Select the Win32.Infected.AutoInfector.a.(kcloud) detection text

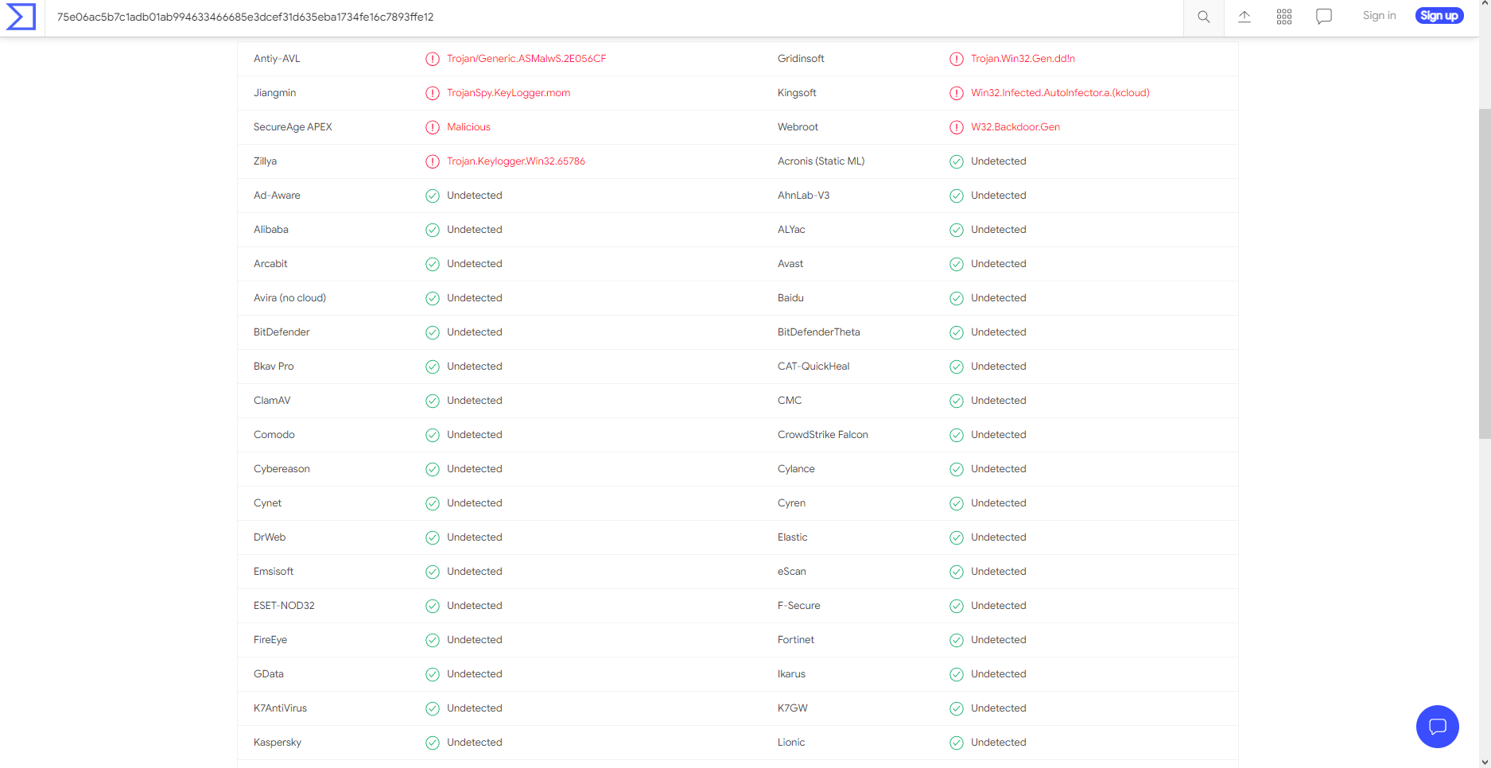point(1060,93)
